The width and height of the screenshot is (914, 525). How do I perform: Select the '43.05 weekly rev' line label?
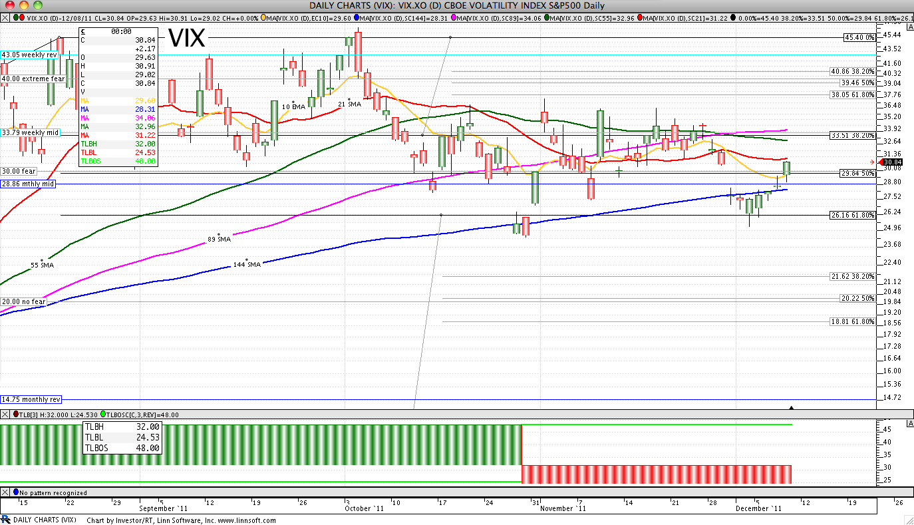29,55
